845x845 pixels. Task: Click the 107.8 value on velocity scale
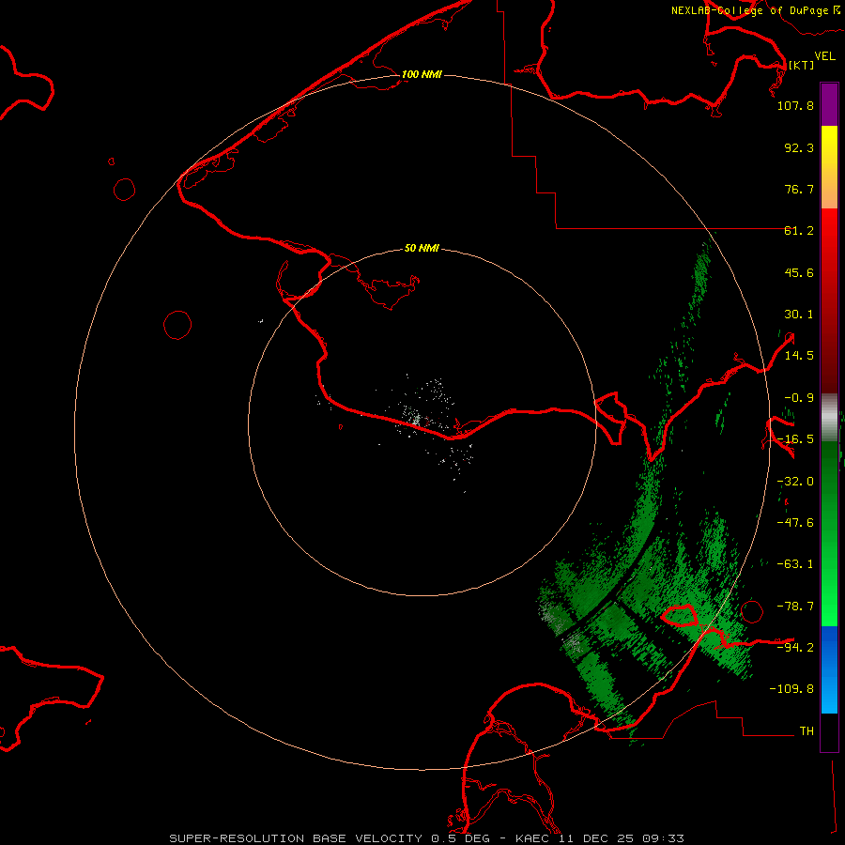pos(795,105)
